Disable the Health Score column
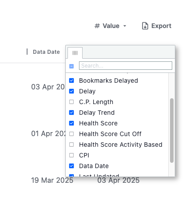The height and width of the screenshot is (197, 186). [71, 123]
